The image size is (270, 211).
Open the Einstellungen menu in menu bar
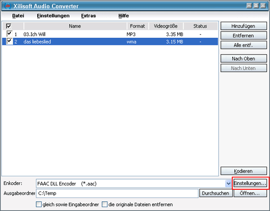(x=53, y=16)
